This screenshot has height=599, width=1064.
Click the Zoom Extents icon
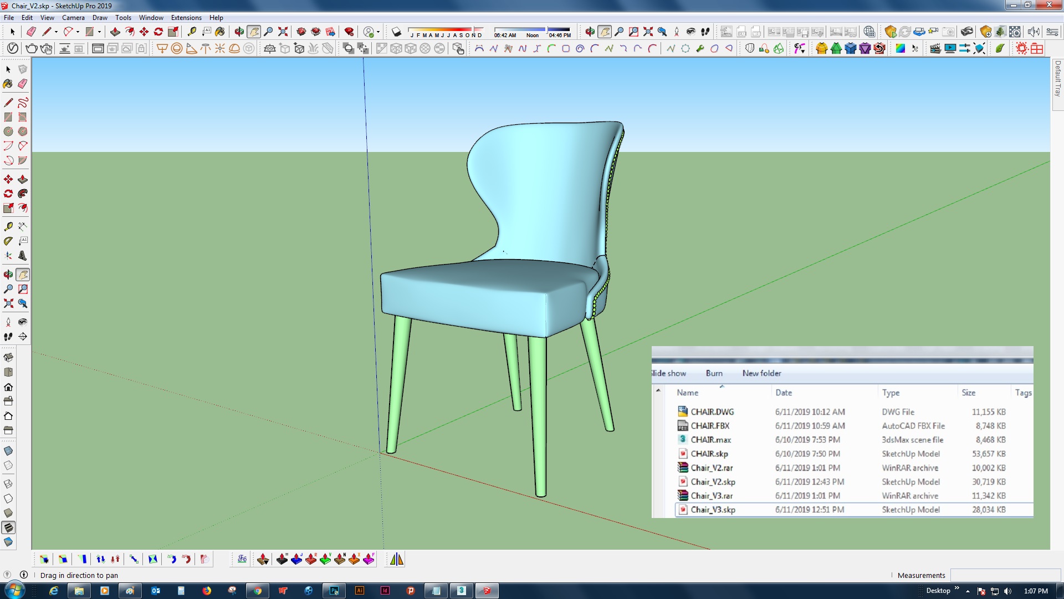tap(283, 32)
